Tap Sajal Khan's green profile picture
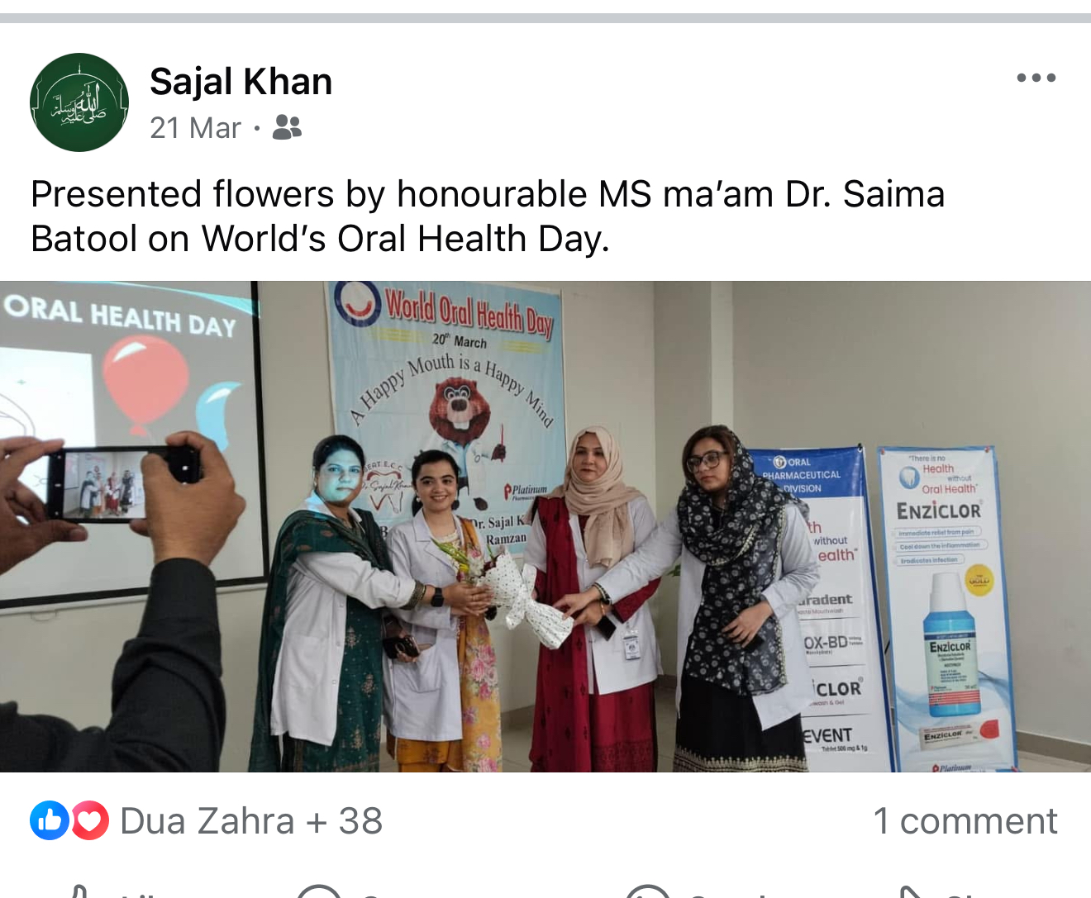1091x898 pixels. point(79,102)
